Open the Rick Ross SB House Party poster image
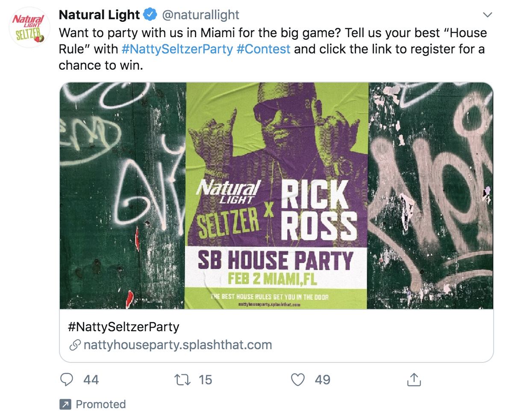 click(x=276, y=195)
